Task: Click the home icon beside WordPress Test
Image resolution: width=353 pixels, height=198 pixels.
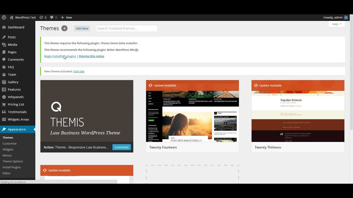Action: [12, 17]
